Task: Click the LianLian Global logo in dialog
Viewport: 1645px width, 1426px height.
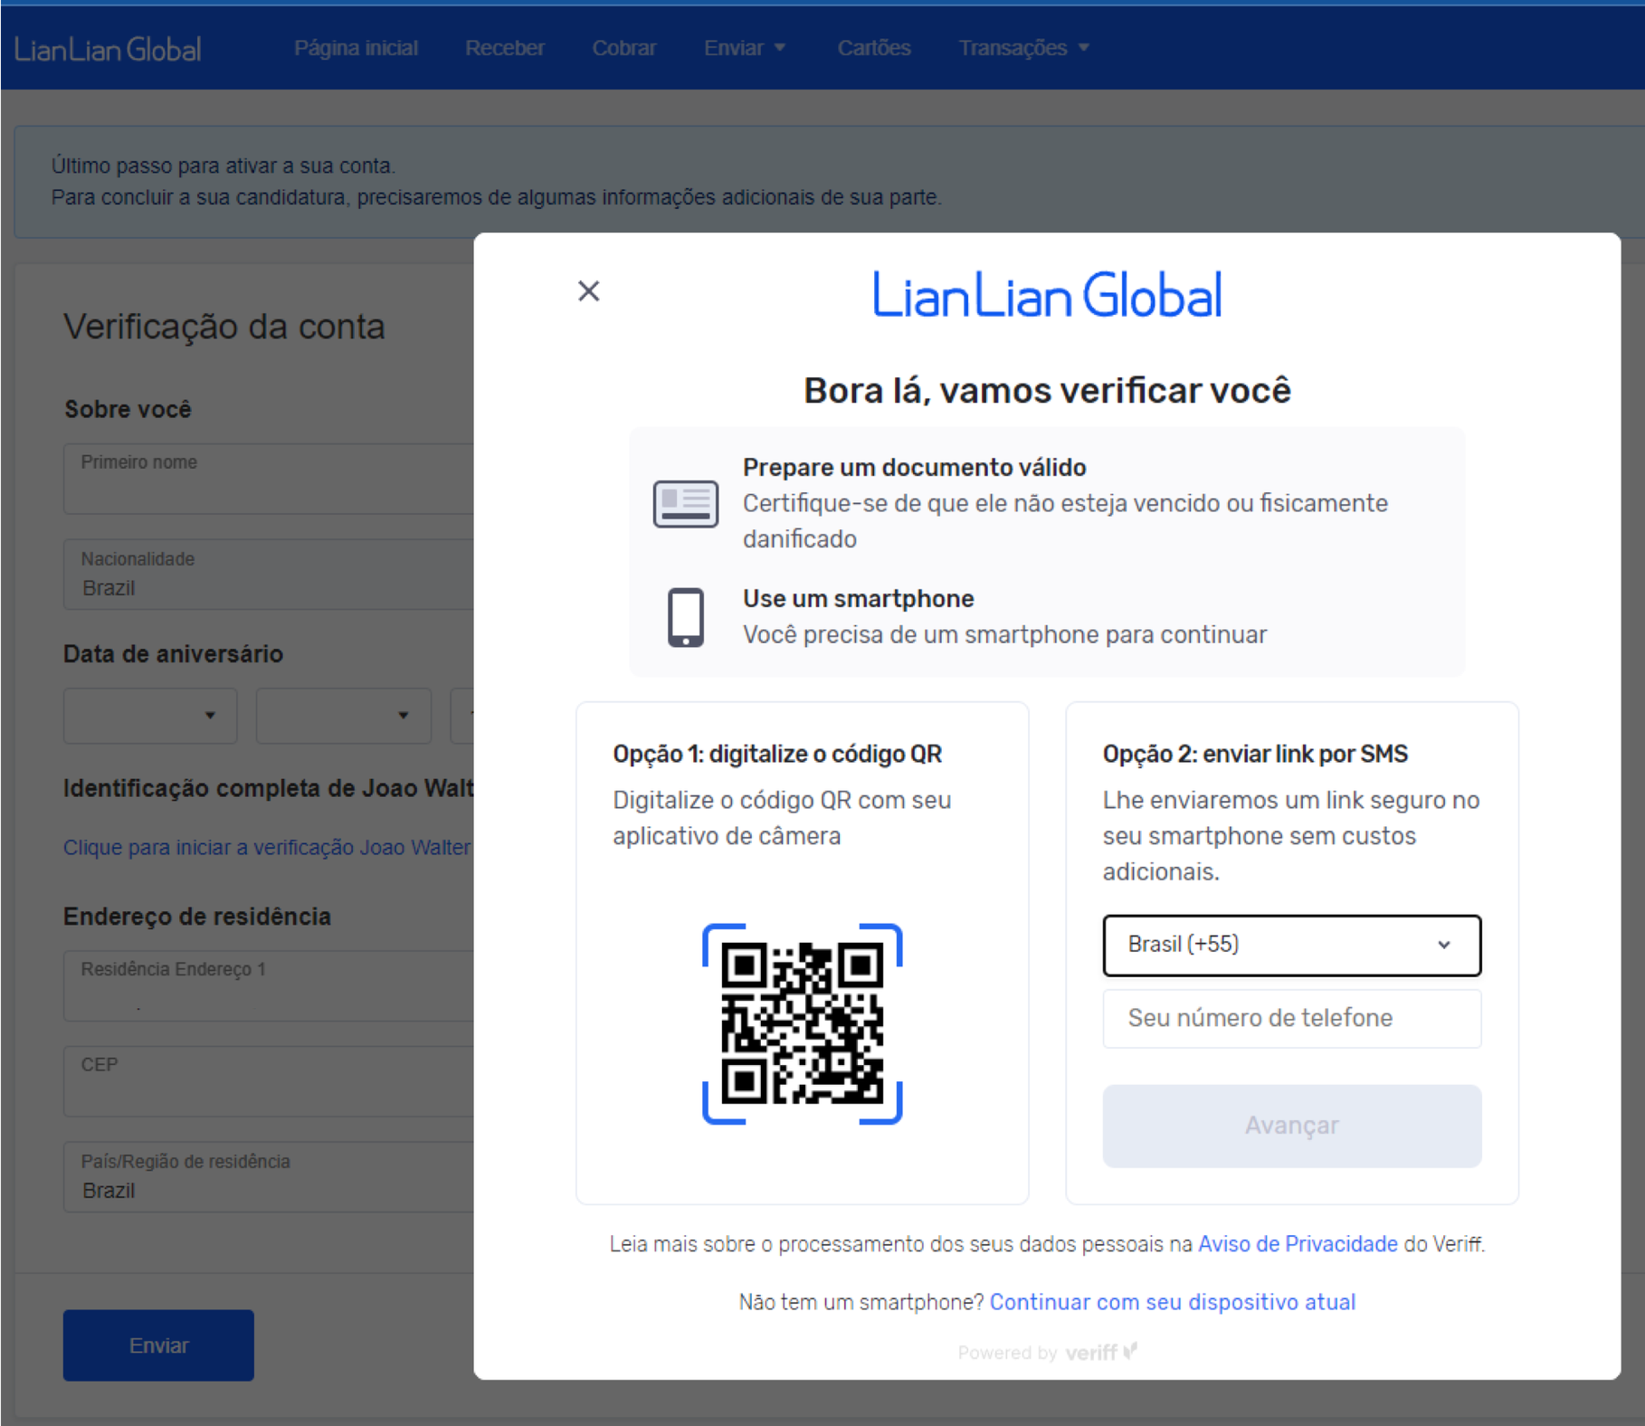Action: 1047,295
